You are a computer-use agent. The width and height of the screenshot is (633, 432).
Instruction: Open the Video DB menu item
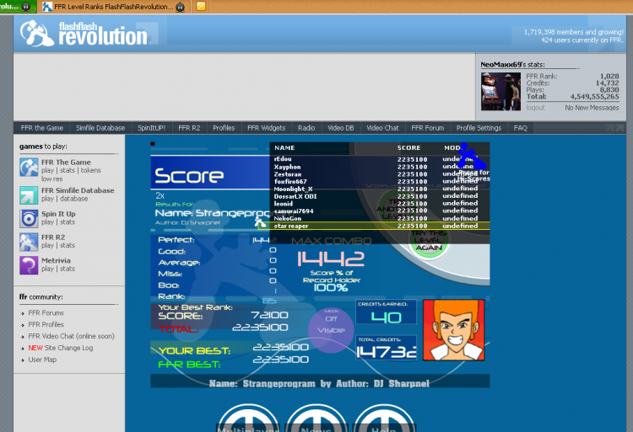(341, 128)
